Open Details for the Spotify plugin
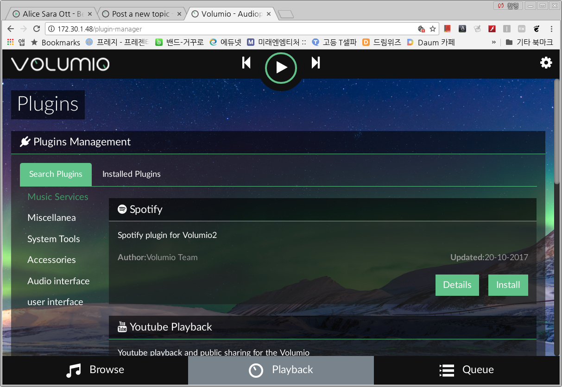Viewport: 562px width, 387px height. [457, 285]
